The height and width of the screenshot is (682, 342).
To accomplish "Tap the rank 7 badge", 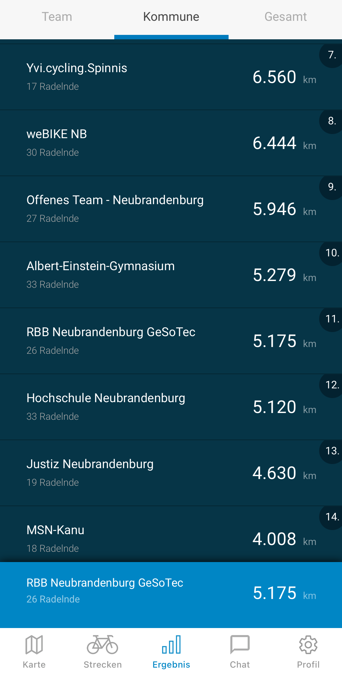I will click(x=332, y=55).
